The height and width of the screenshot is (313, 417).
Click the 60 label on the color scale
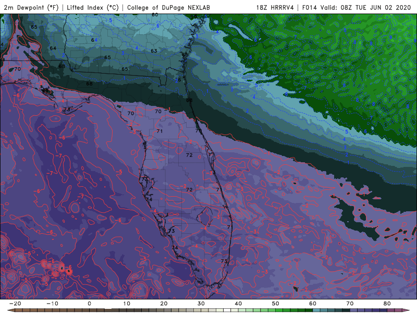pyautogui.click(x=313, y=304)
